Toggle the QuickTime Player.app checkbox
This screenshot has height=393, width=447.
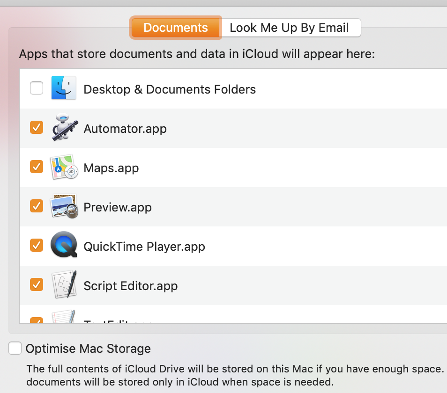[37, 245]
